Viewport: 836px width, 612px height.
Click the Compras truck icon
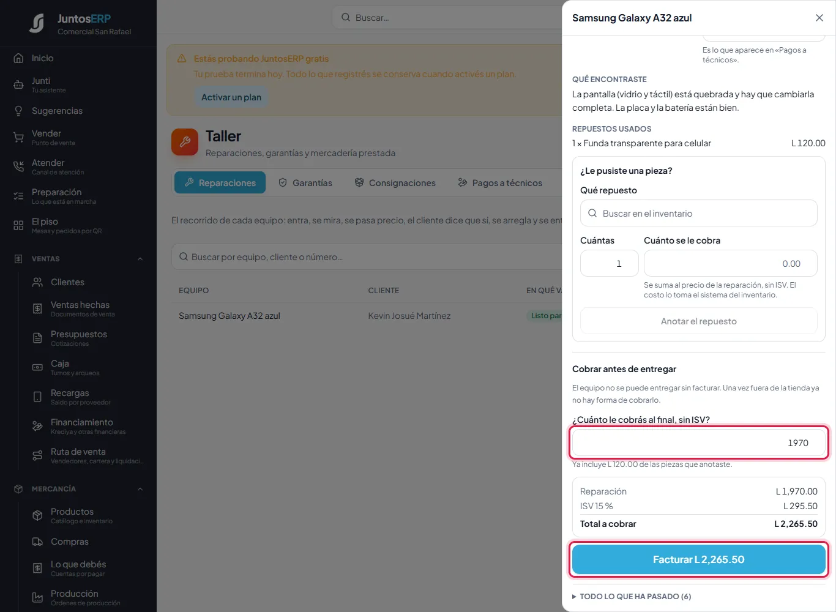37,542
